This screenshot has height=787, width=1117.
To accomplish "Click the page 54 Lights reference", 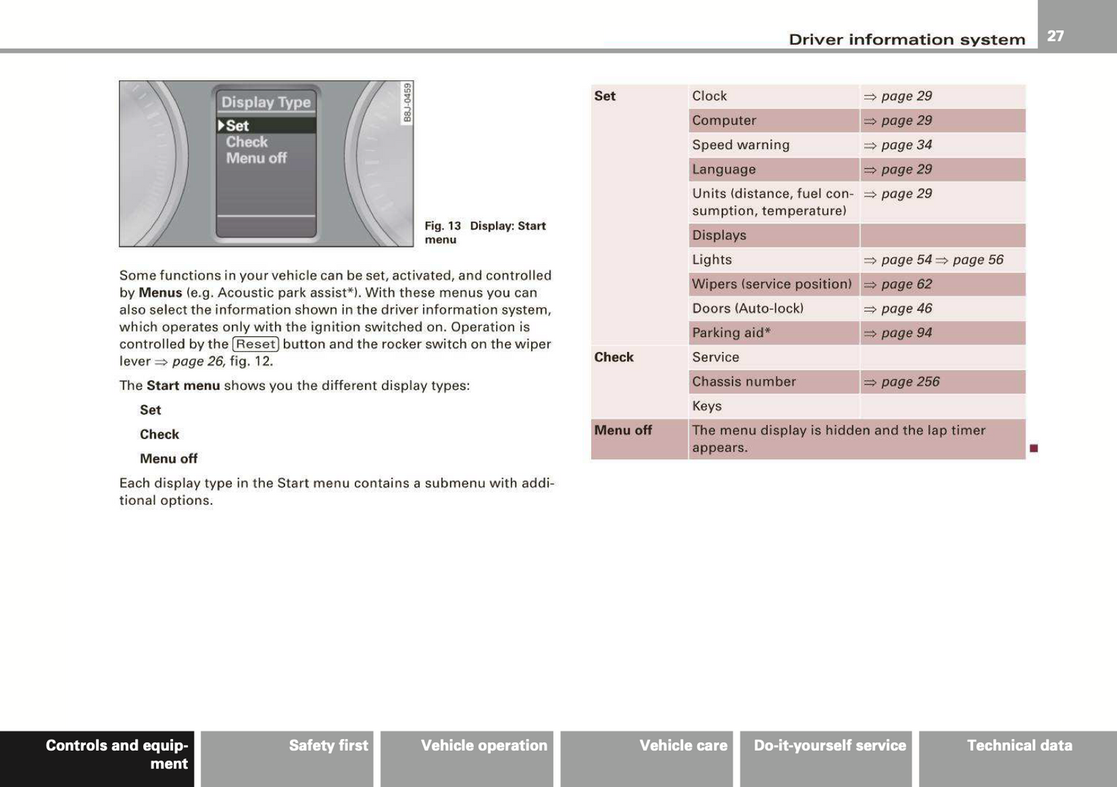I will 898,260.
